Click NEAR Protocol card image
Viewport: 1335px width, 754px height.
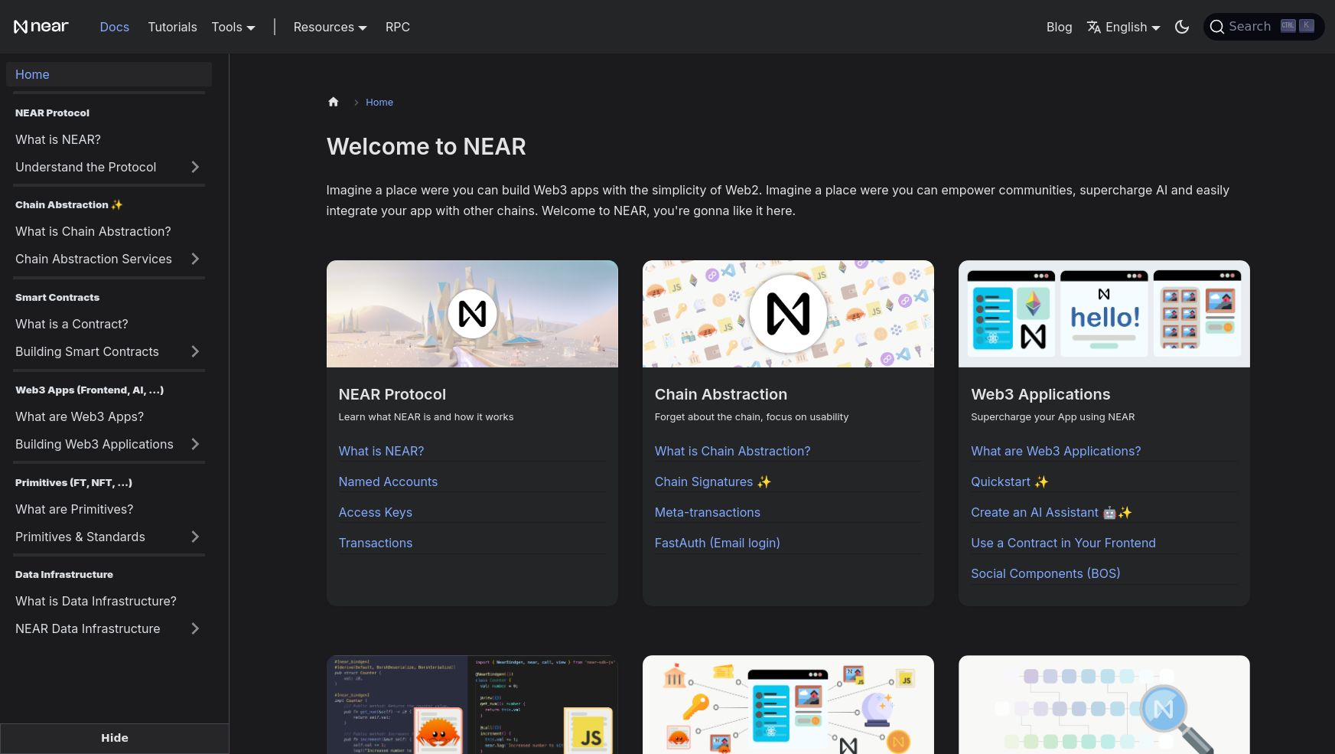(472, 314)
